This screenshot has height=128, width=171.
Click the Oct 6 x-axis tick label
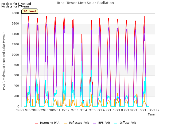(101, 110)
